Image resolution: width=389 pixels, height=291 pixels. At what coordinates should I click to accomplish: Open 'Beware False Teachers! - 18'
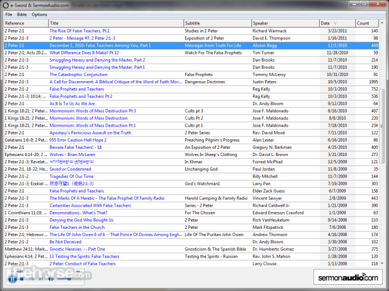[76, 147]
